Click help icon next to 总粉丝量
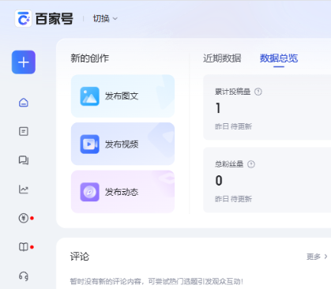The width and height of the screenshot is (331, 289). (x=251, y=164)
